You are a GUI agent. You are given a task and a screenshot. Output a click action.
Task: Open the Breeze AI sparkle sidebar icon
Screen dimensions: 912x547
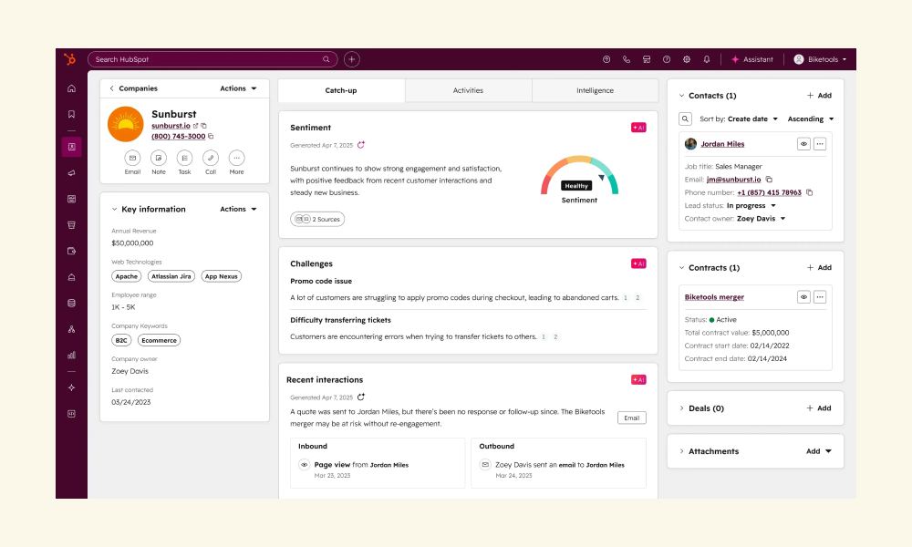(x=71, y=387)
